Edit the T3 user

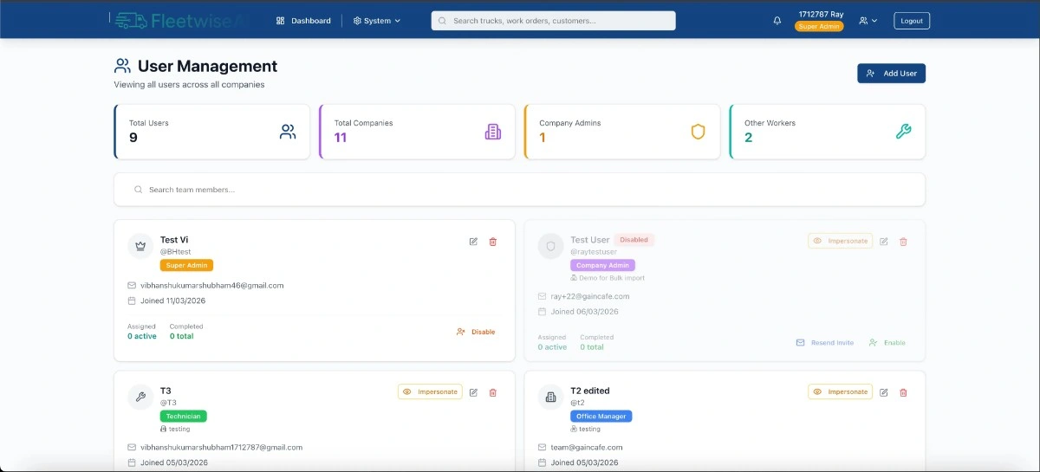tap(473, 392)
